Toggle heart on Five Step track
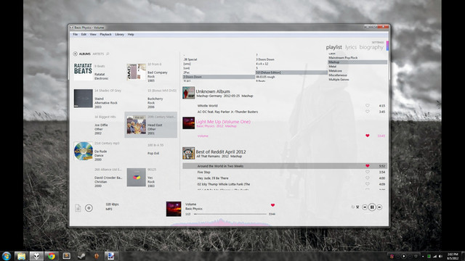This screenshot has width=465, height=261. click(368, 172)
